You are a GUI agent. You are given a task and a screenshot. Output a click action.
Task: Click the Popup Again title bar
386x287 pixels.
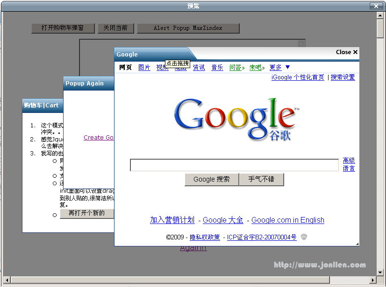(x=89, y=84)
